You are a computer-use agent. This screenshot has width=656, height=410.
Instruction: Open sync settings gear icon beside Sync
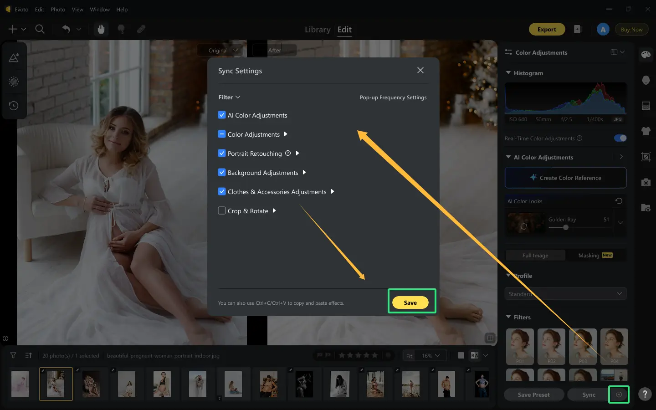point(619,395)
